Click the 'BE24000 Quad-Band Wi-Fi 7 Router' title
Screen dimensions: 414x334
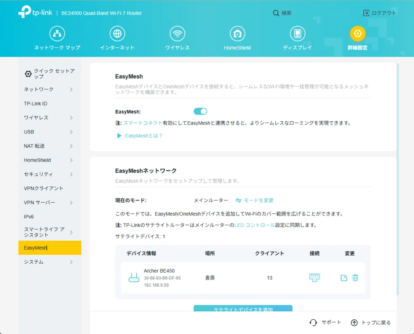(101, 13)
